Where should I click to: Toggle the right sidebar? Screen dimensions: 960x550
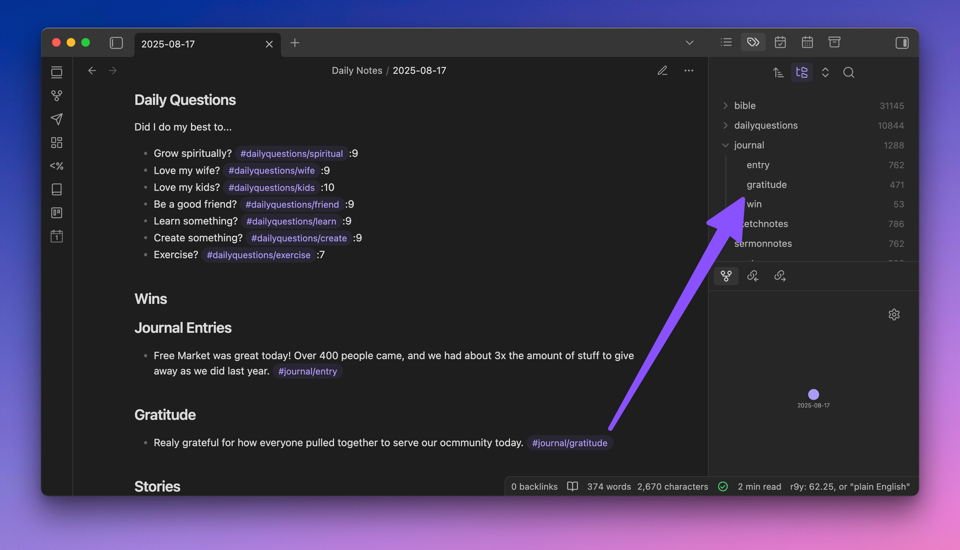[x=902, y=43]
